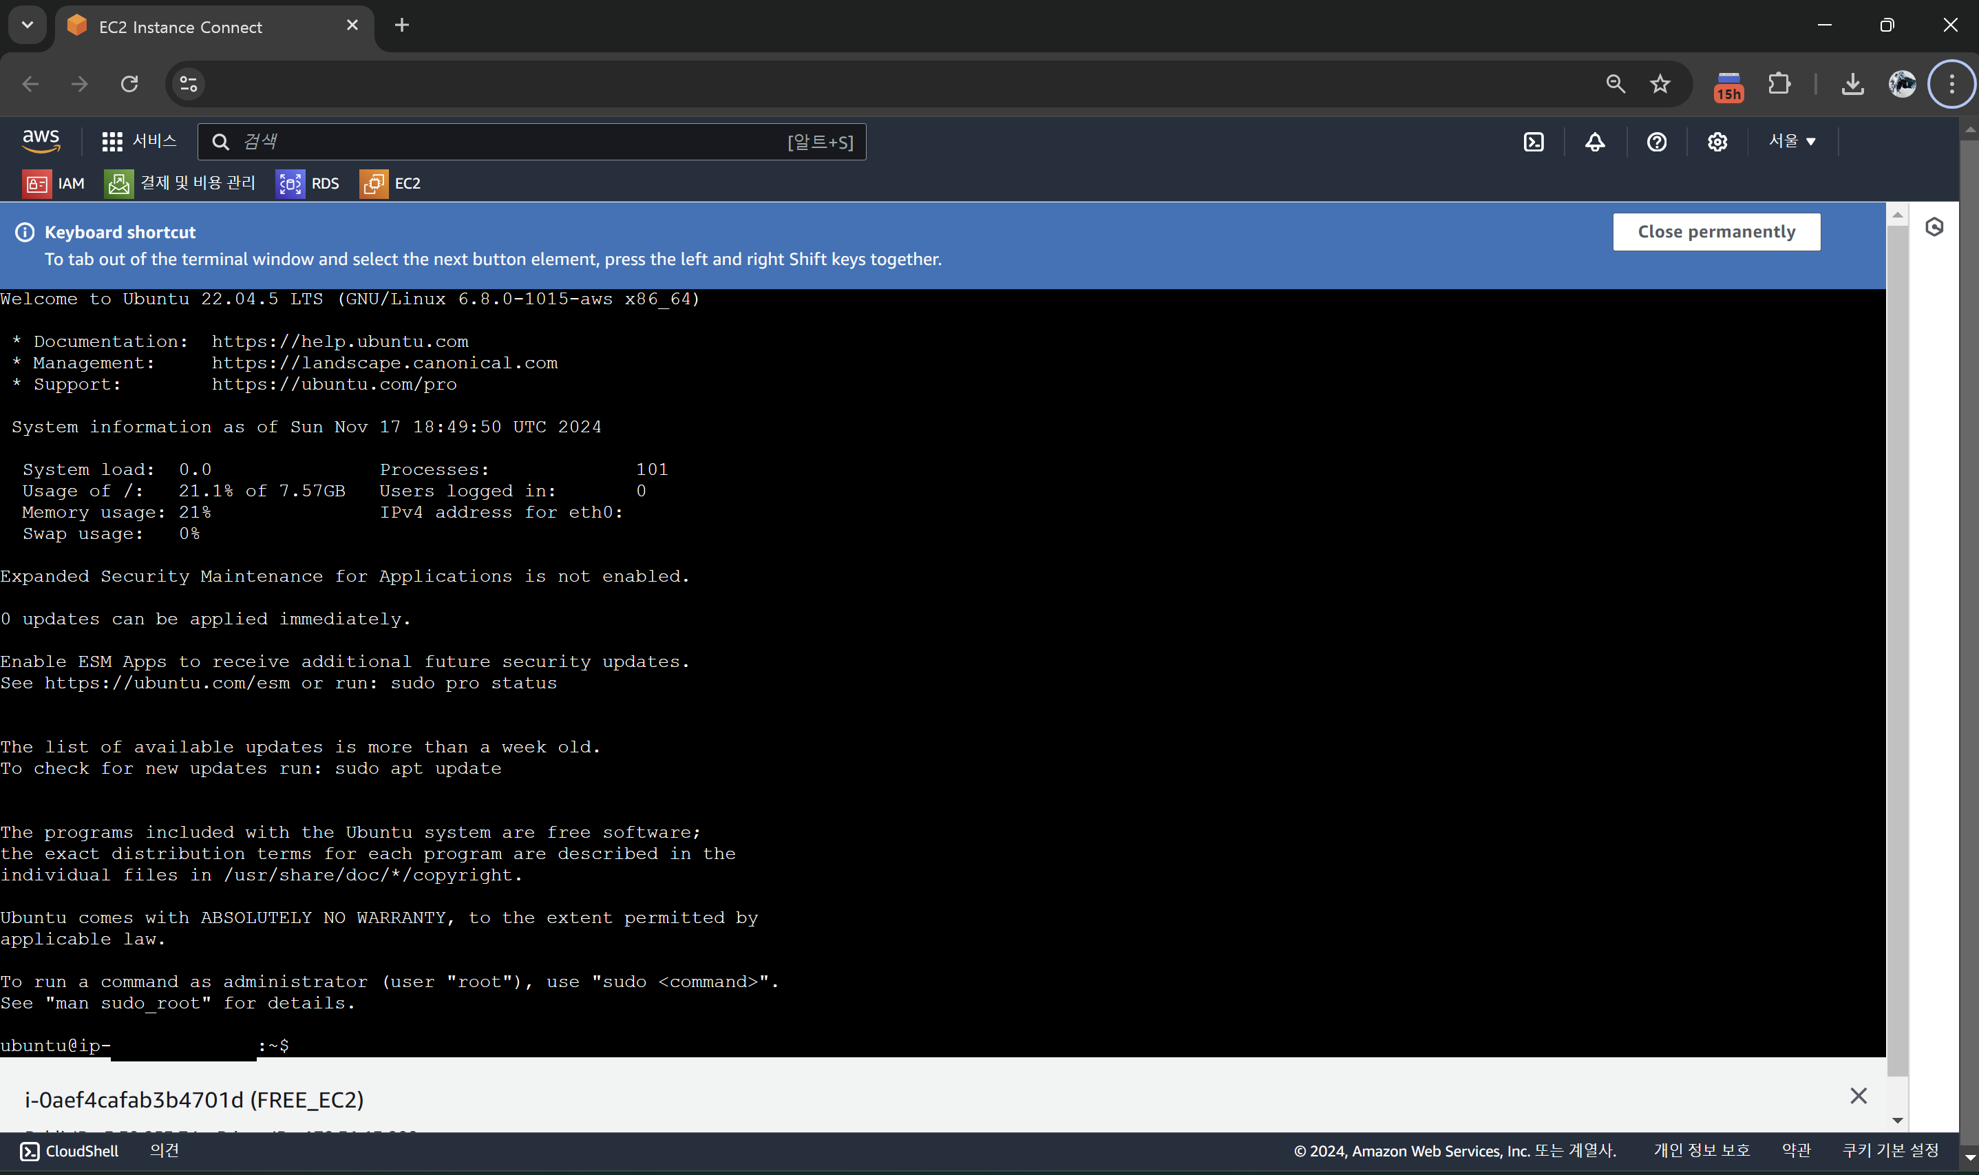Open the browser profile avatar
The height and width of the screenshot is (1175, 1979).
point(1902,84)
